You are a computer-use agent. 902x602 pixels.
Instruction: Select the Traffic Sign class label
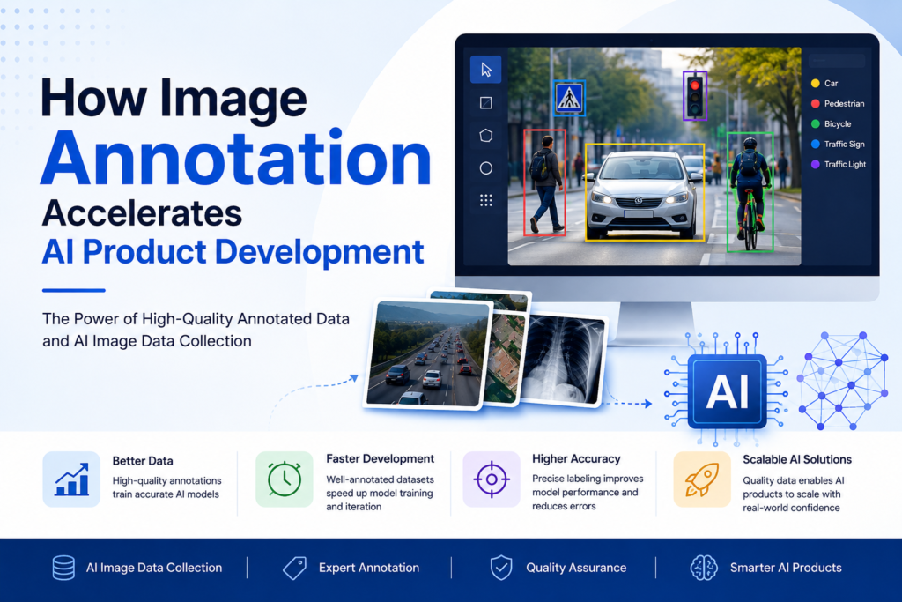tap(838, 144)
